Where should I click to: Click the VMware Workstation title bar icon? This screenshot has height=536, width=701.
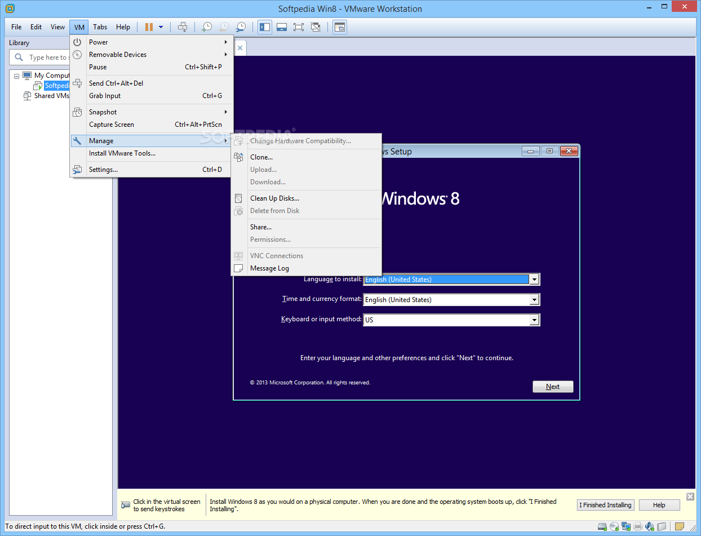(10, 8)
